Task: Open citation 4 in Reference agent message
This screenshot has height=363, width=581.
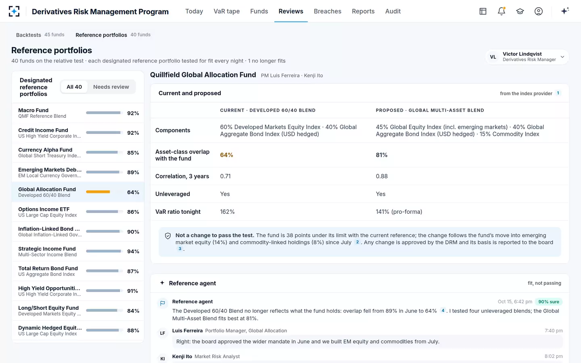Action: (x=443, y=311)
